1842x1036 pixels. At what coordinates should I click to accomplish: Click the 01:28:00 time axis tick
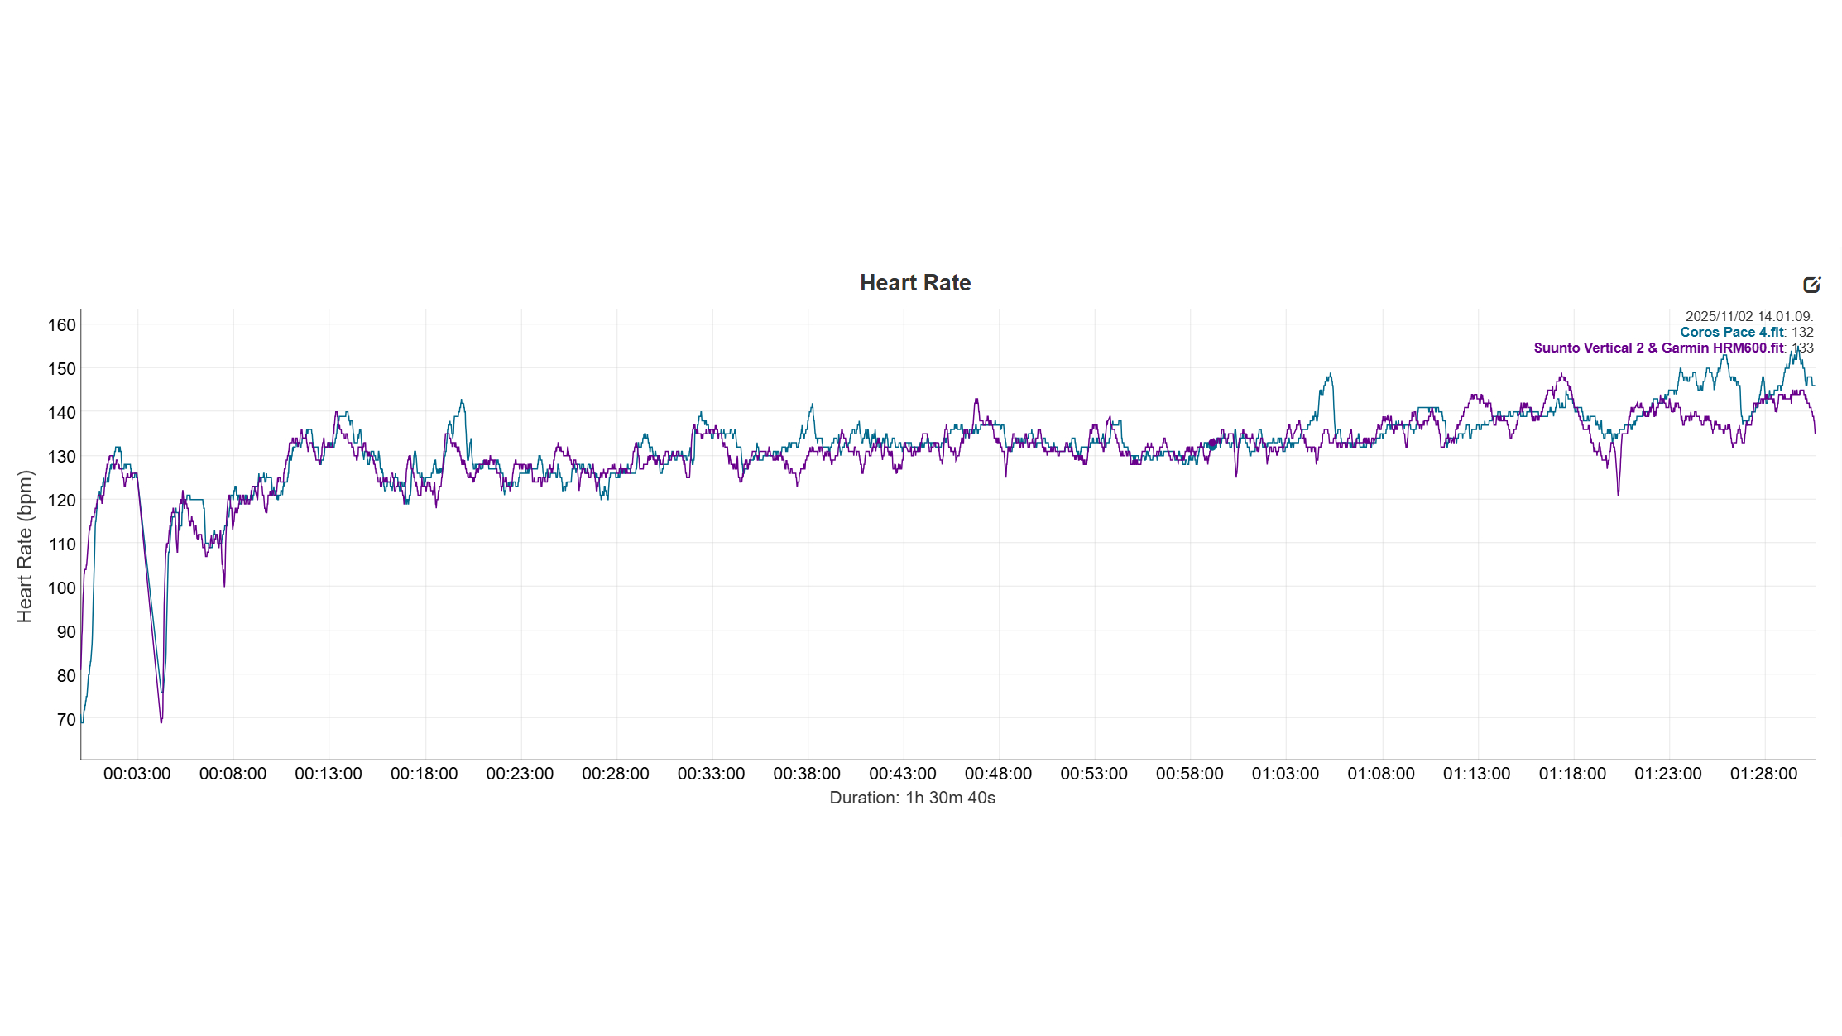[1763, 773]
